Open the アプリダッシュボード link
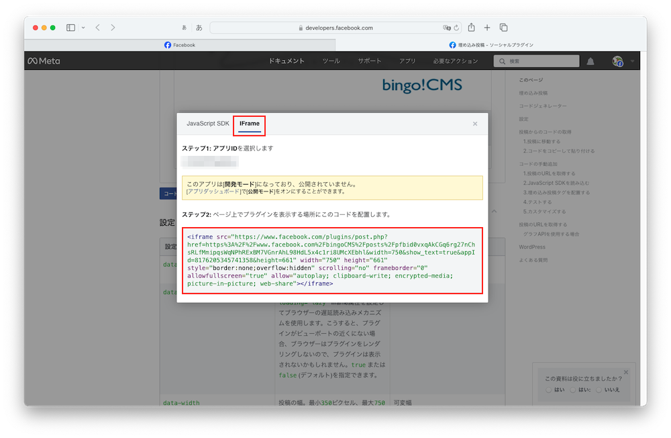Image resolution: width=671 pixels, height=438 pixels. tap(213, 191)
